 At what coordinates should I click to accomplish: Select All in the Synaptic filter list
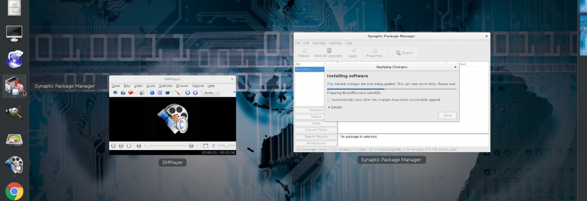[x=309, y=64]
